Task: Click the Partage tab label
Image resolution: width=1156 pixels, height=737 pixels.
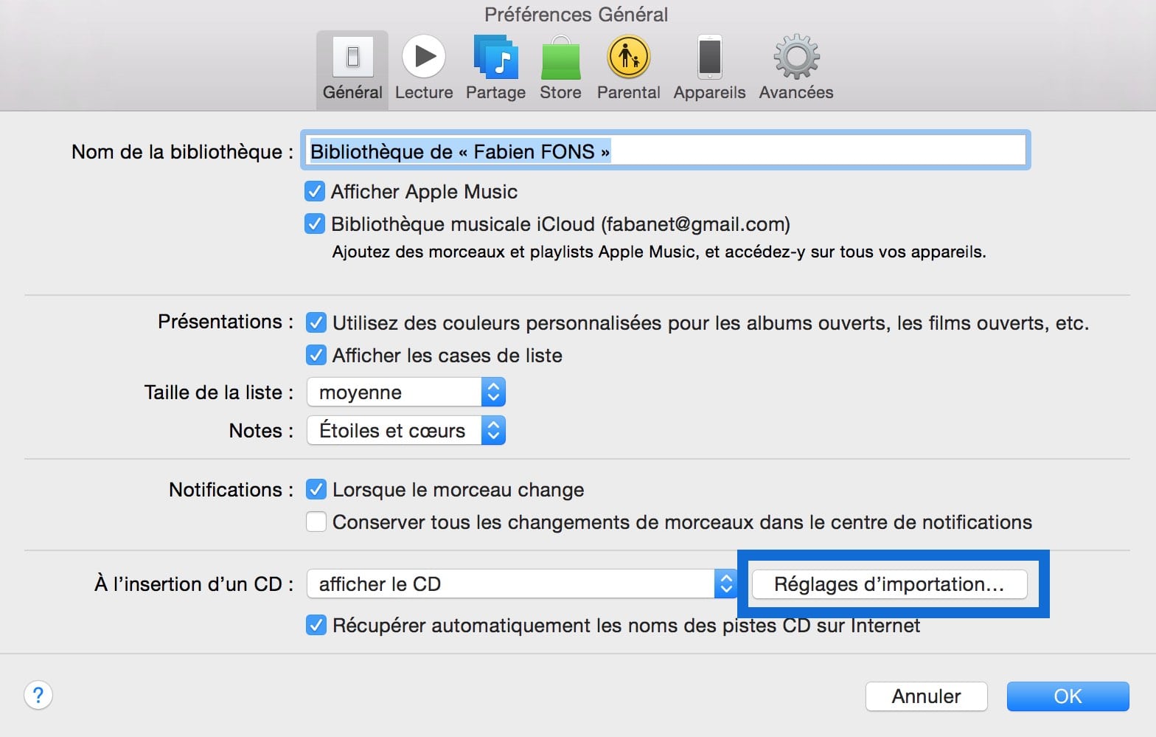Action: 495,92
